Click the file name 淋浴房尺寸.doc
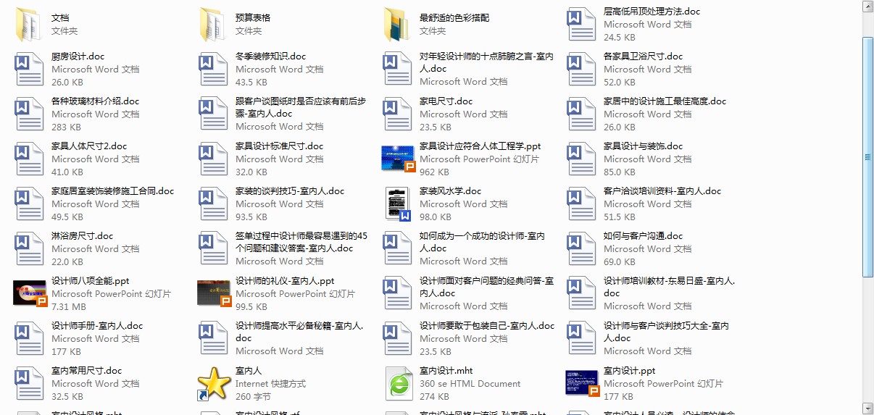Screen dimensions: 874x415 (x=82, y=236)
